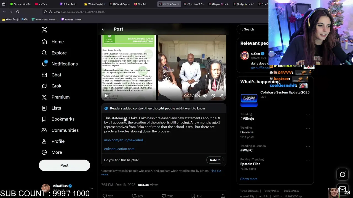This screenshot has width=353, height=198.
Task: Open Terms of Service footer link
Action: pos(249,191)
